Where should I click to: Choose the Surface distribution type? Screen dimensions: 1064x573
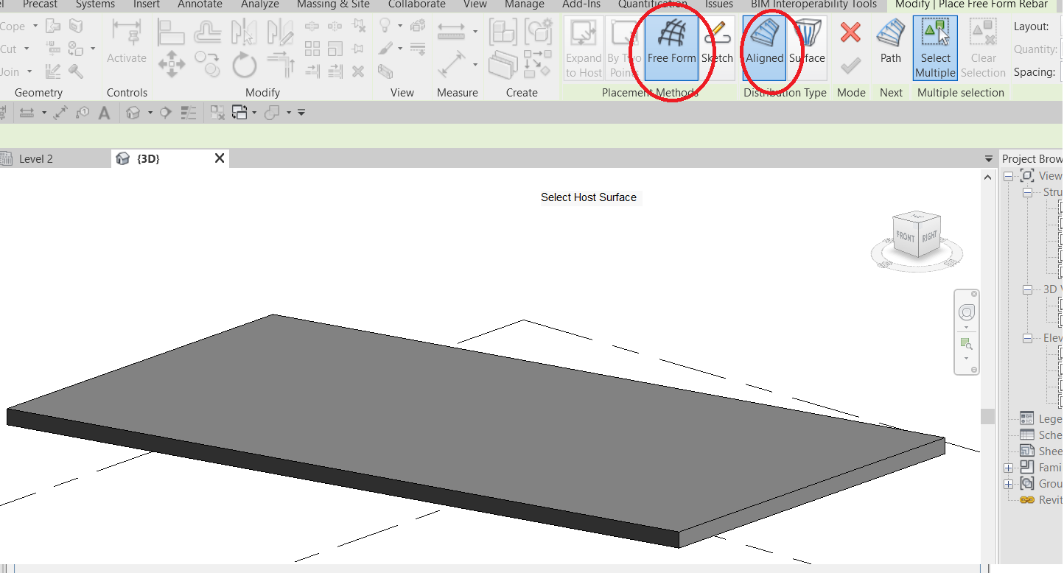[x=808, y=47]
